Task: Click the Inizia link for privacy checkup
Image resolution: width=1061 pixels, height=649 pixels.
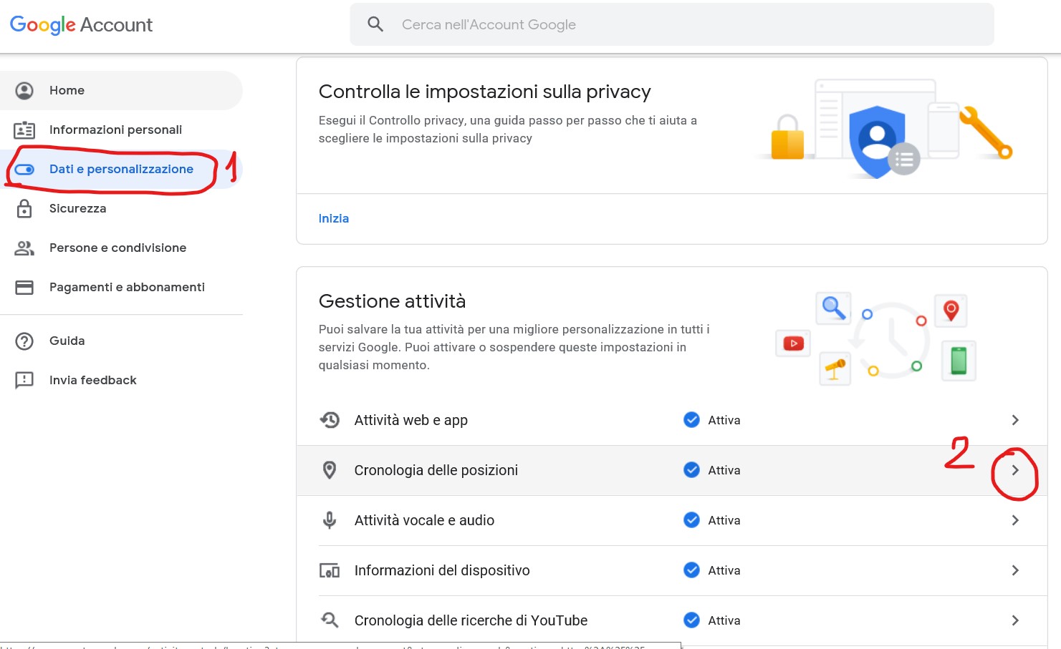Action: click(334, 218)
